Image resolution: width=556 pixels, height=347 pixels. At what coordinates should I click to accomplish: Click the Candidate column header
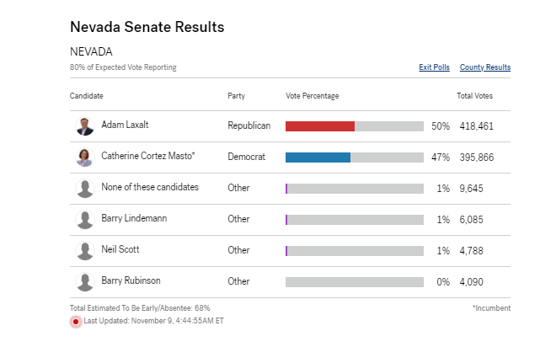pos(87,96)
